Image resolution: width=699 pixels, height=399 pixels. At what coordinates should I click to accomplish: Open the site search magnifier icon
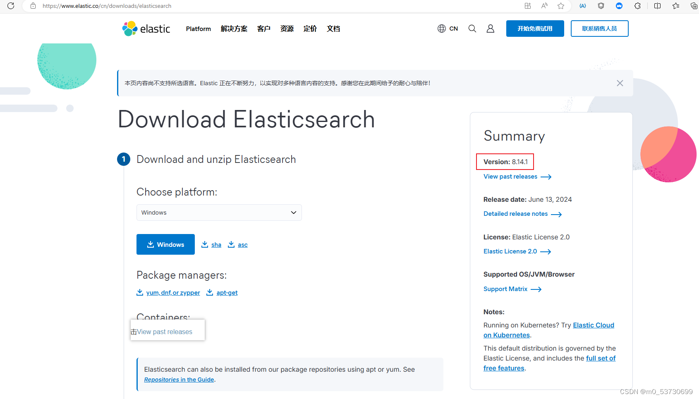pyautogui.click(x=472, y=29)
